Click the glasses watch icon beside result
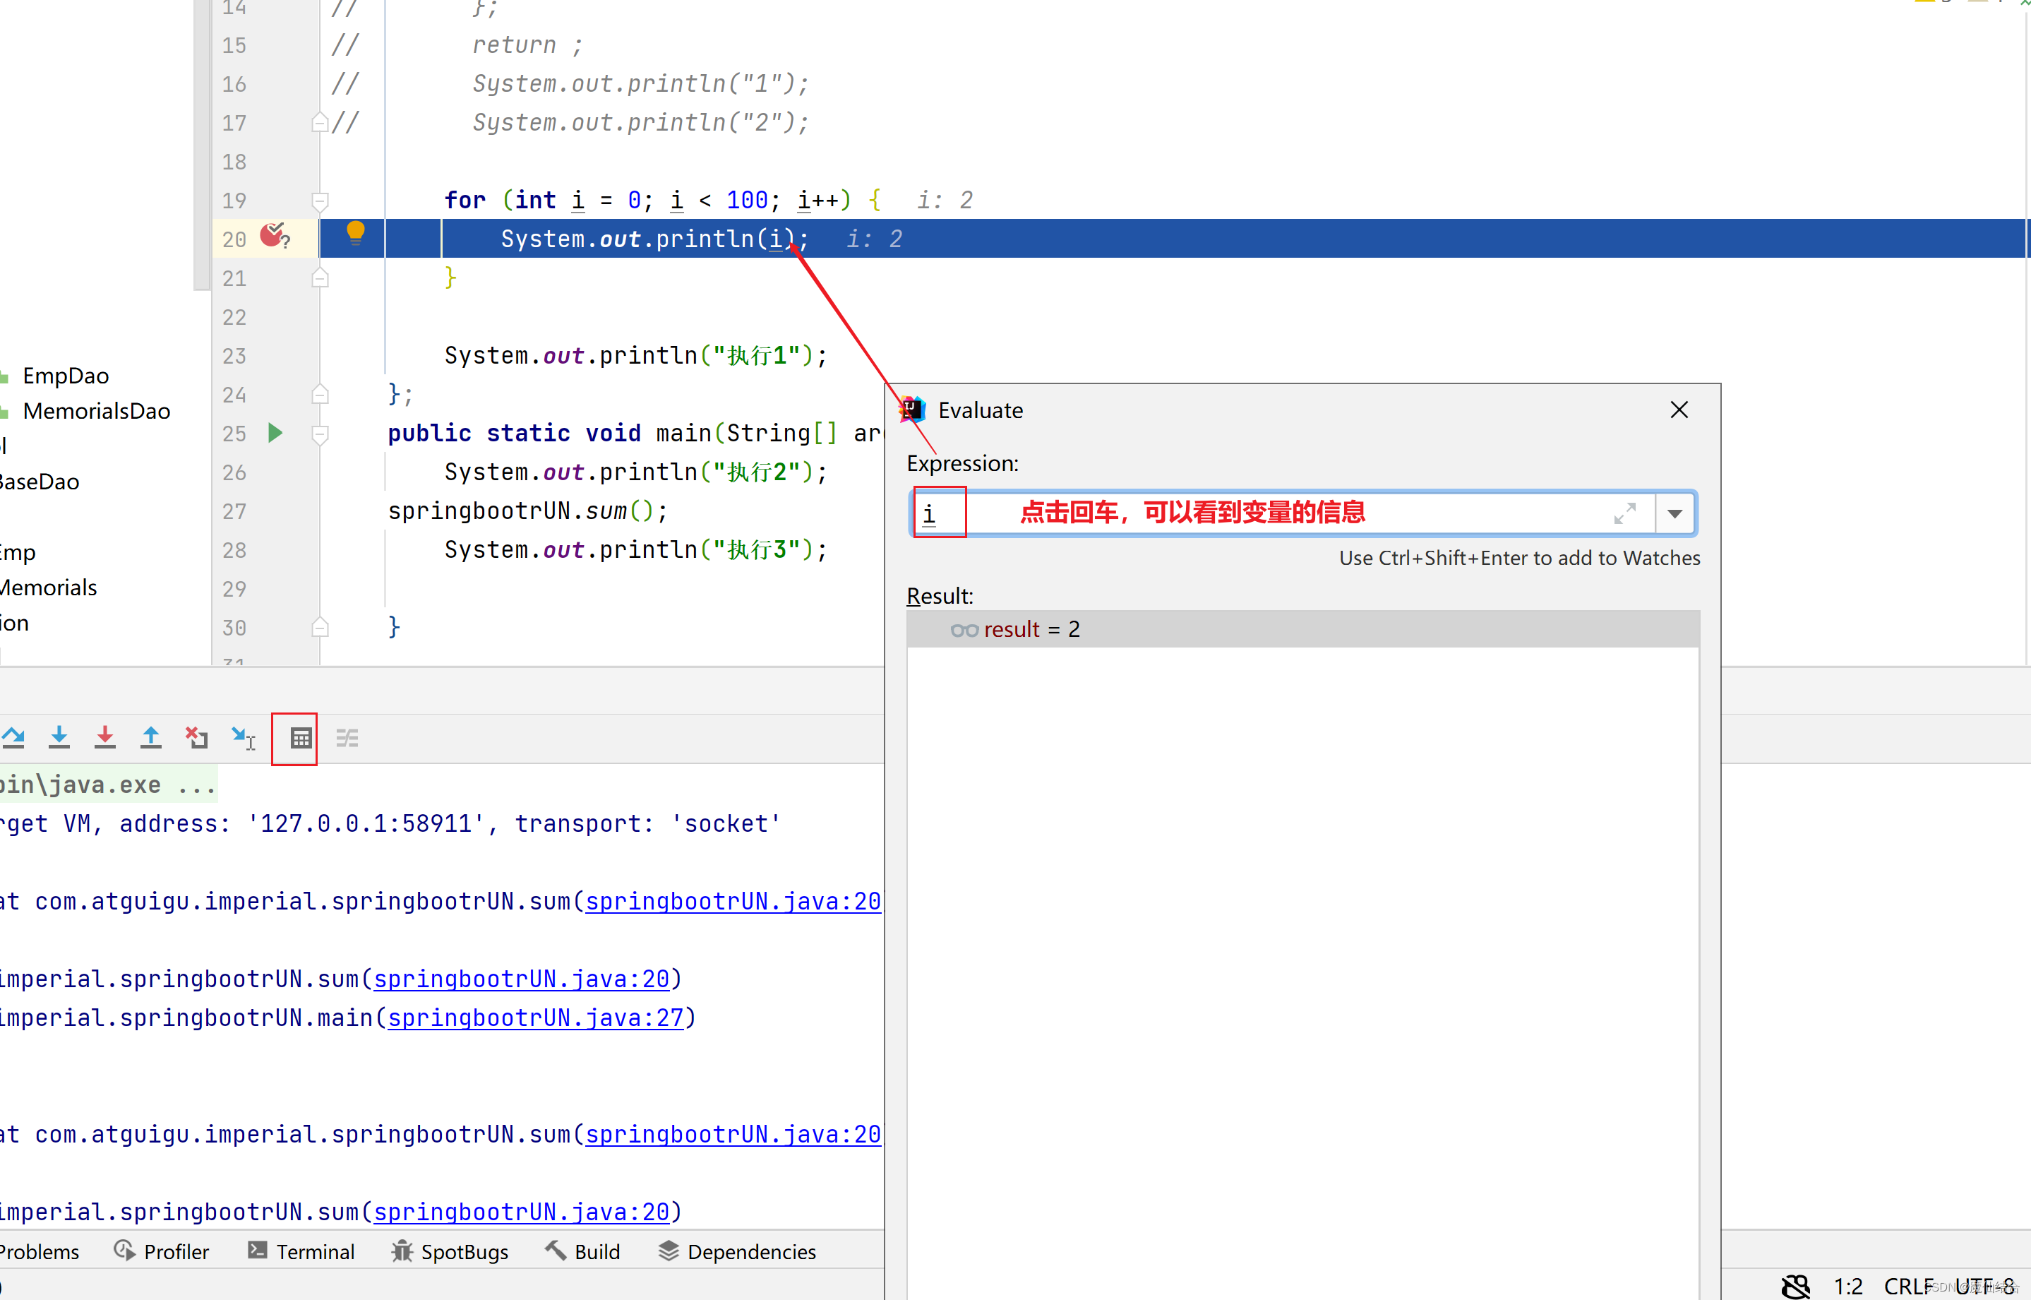The height and width of the screenshot is (1300, 2031). [964, 631]
